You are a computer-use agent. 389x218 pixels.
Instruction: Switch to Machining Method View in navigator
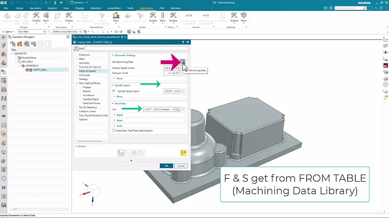[33, 44]
